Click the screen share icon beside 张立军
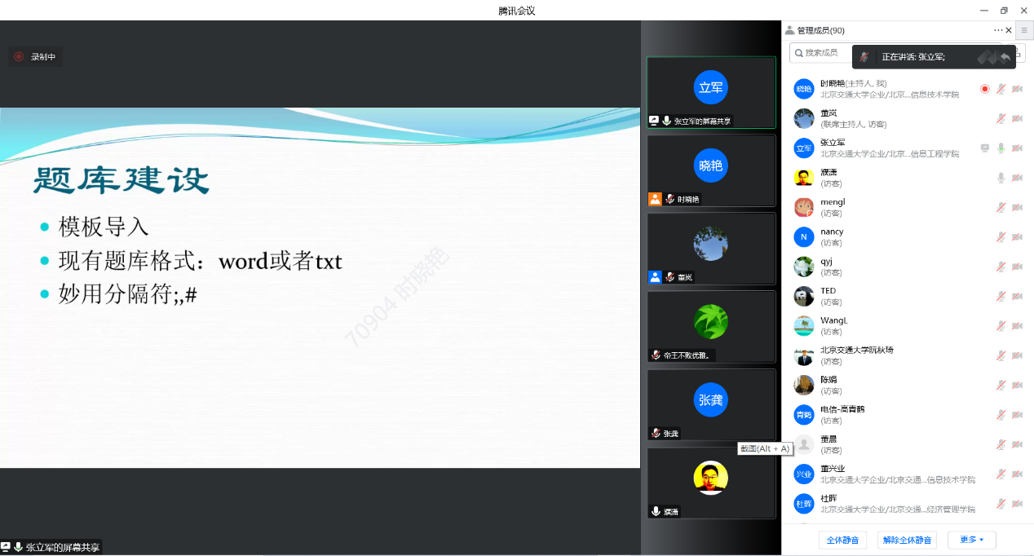 (x=985, y=148)
